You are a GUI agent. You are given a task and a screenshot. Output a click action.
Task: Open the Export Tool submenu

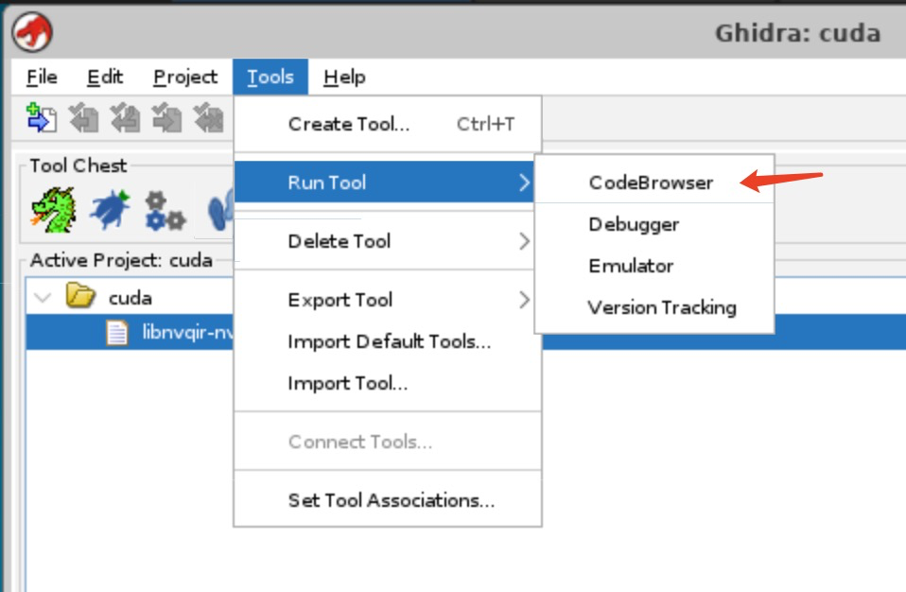coord(387,300)
